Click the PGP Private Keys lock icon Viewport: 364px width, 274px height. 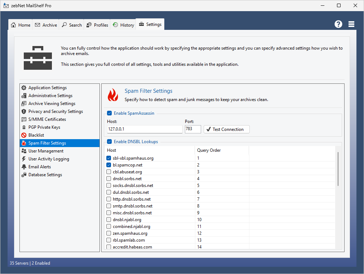[24, 127]
